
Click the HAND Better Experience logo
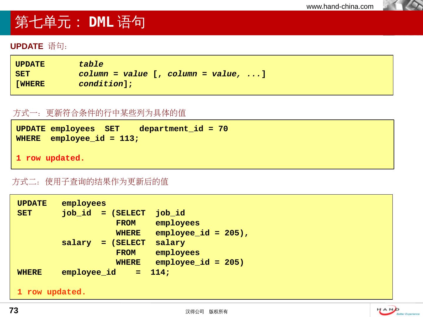click(x=398, y=311)
